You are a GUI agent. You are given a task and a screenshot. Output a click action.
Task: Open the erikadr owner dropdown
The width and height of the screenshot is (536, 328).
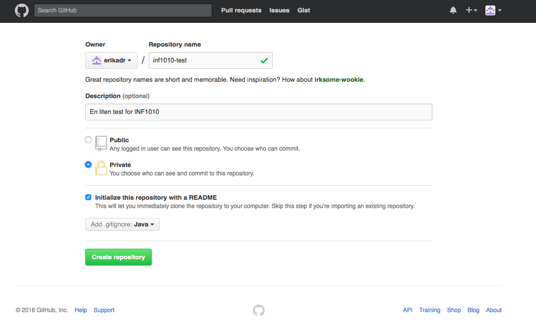(112, 60)
